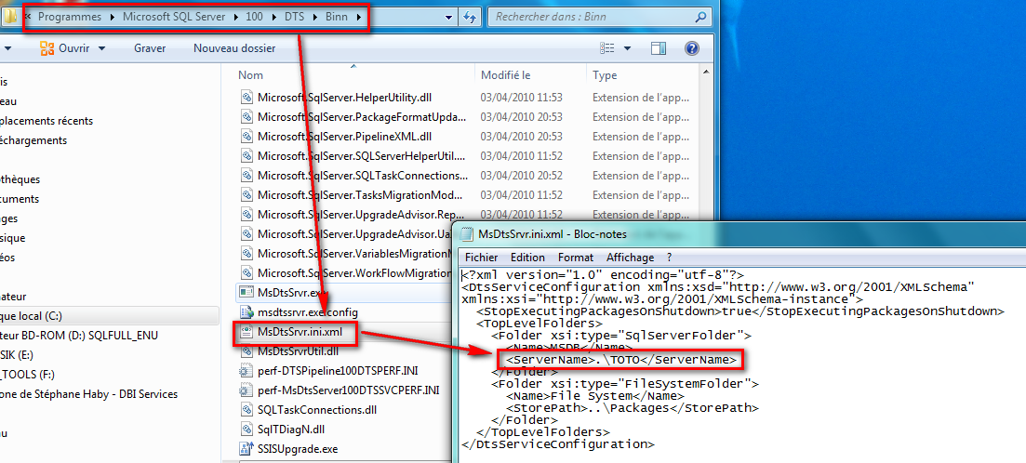Click the change view icon in toolbar

[606, 48]
